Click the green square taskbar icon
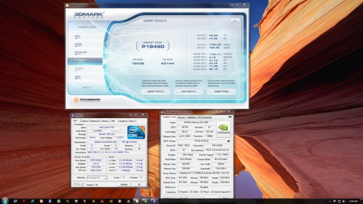The height and width of the screenshot is (204, 363). [x=59, y=201]
